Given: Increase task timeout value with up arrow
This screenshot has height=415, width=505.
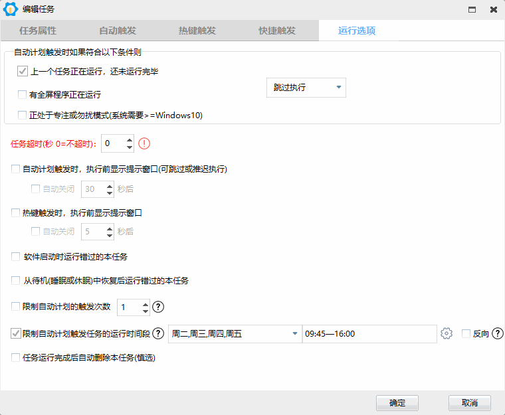Looking at the screenshot, I should coord(129,139).
